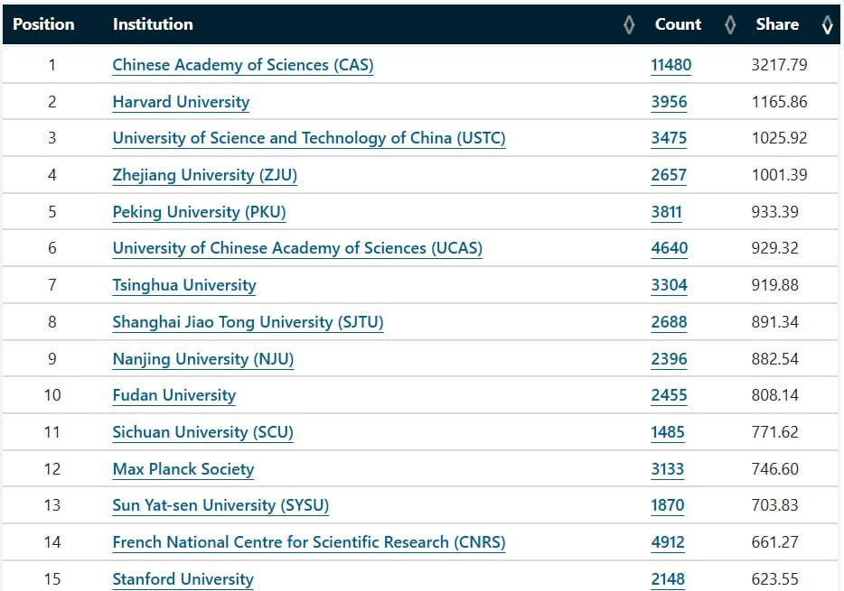Open Tsinghua University link

tap(184, 285)
